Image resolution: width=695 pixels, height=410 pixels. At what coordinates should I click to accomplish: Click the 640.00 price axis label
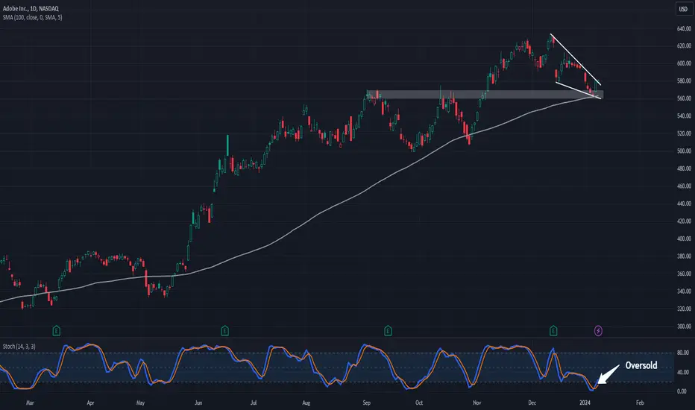click(x=684, y=28)
